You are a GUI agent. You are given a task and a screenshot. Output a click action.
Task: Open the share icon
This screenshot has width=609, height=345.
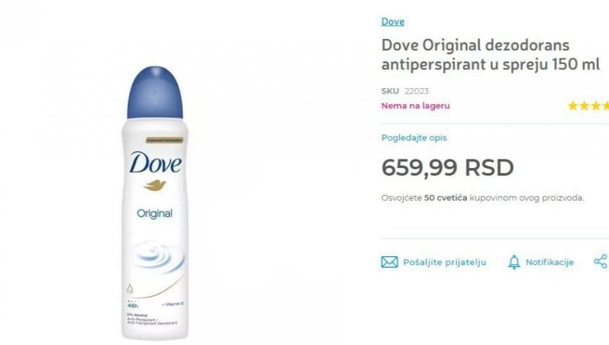(x=600, y=261)
